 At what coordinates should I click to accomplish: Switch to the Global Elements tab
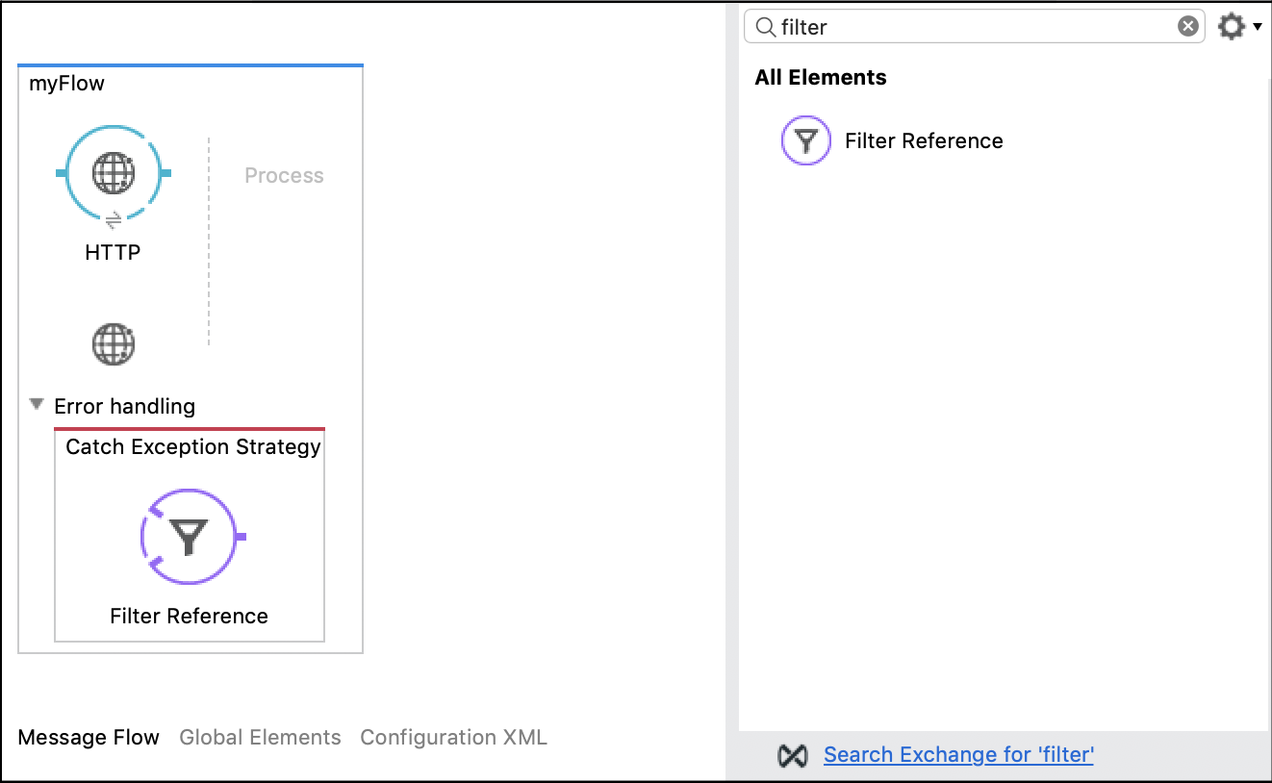259,737
